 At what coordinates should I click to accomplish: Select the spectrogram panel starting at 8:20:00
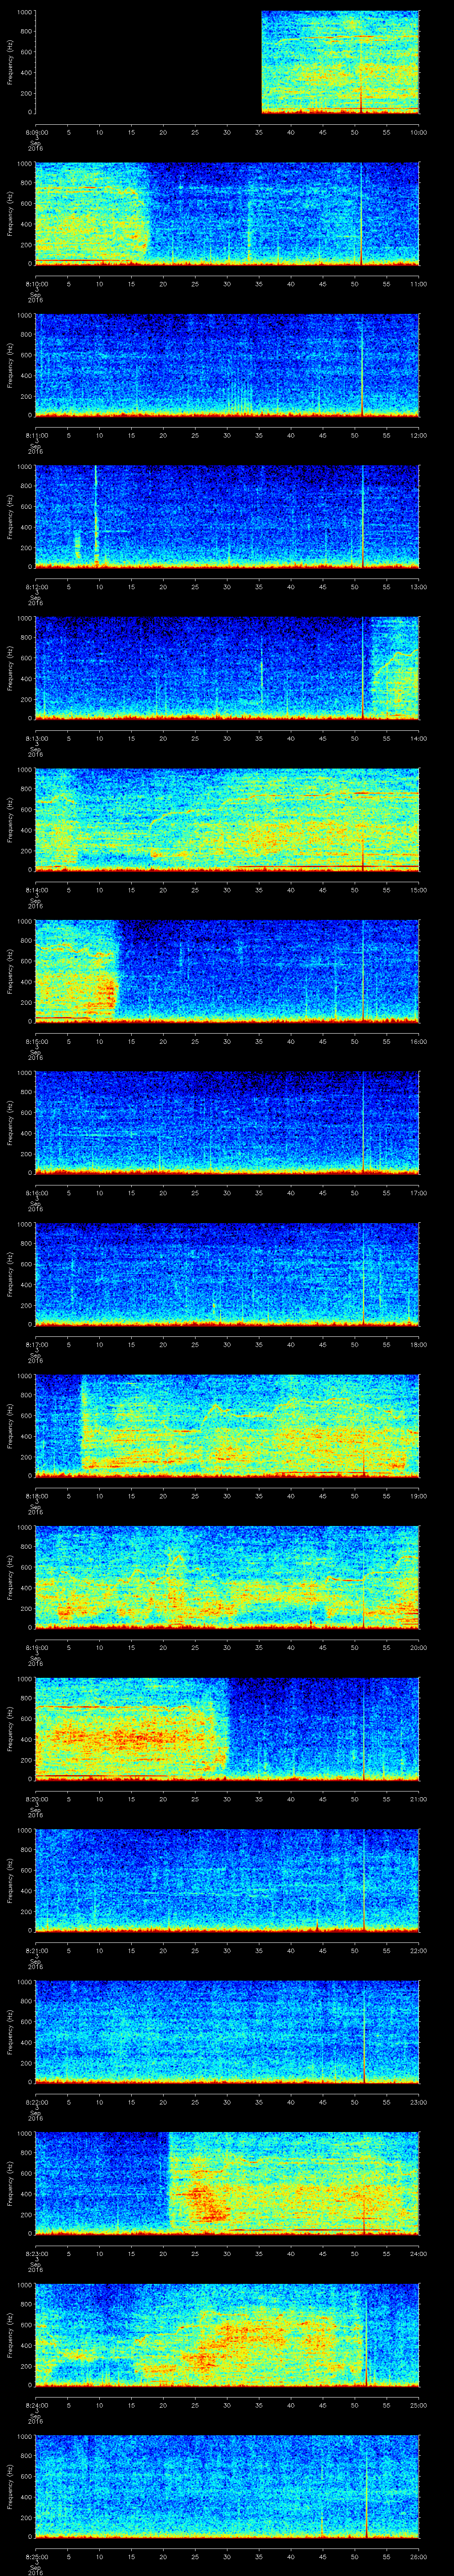[x=227, y=1728]
